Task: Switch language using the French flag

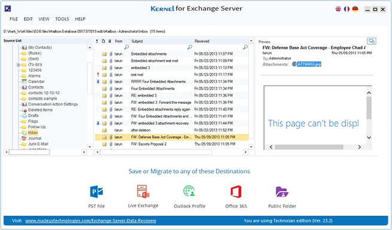Action: [x=347, y=9]
